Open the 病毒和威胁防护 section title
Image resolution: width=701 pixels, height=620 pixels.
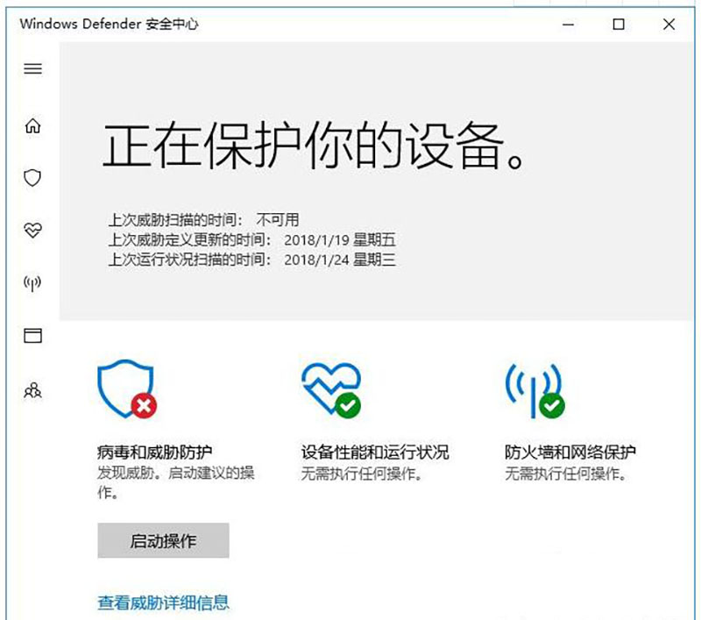click(x=155, y=453)
